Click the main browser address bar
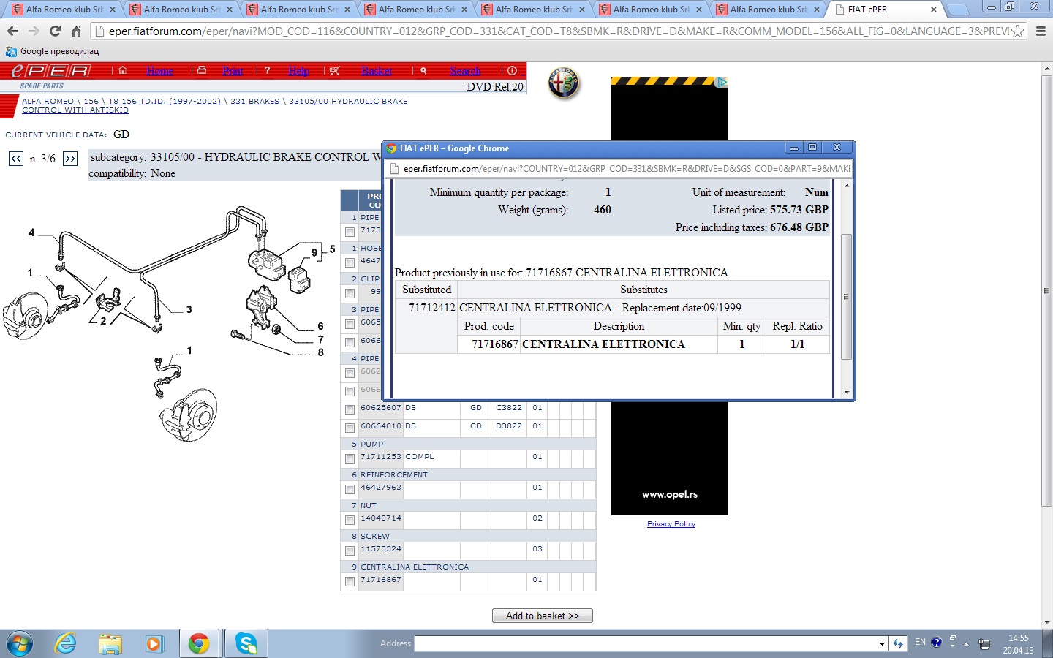The width and height of the screenshot is (1053, 658). point(559,31)
